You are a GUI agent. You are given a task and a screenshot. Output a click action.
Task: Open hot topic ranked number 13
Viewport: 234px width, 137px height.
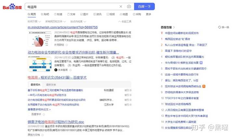coord(187,116)
